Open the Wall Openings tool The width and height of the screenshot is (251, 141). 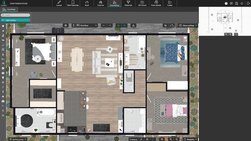coord(73,3)
